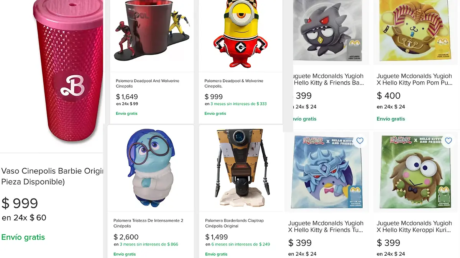Open the yellow Pom Pom Purin toy image

416,31
